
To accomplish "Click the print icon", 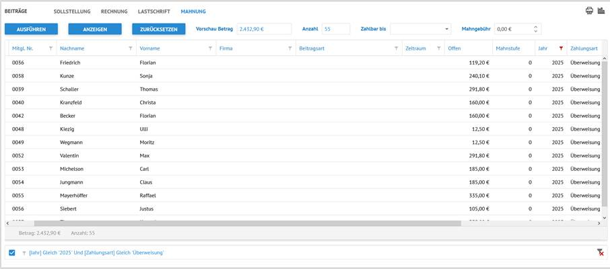I will pyautogui.click(x=589, y=11).
